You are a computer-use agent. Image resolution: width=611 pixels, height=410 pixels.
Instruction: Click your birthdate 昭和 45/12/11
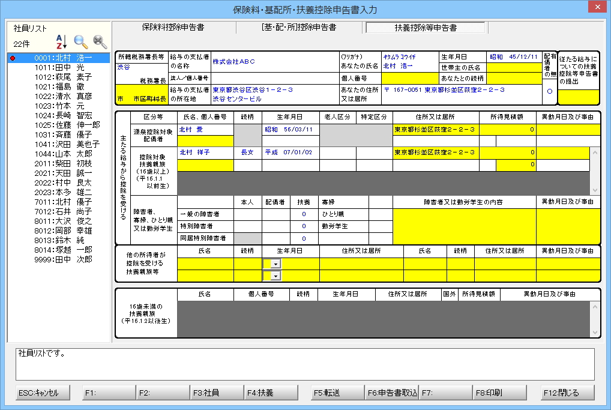tap(514, 57)
